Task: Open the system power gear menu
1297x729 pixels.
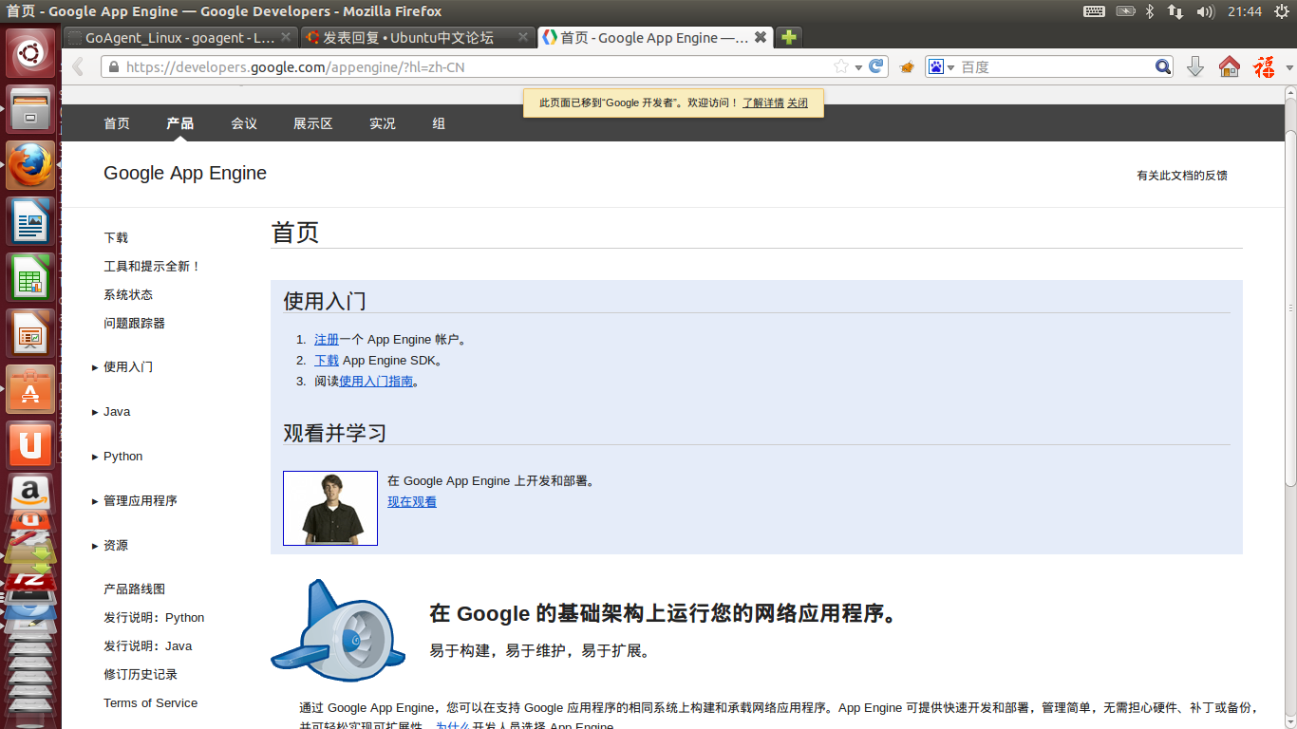Action: (x=1281, y=11)
